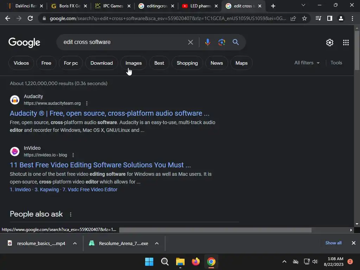The image size is (360, 270).
Task: Open the share-this-page icon in address bar
Action: point(293,18)
